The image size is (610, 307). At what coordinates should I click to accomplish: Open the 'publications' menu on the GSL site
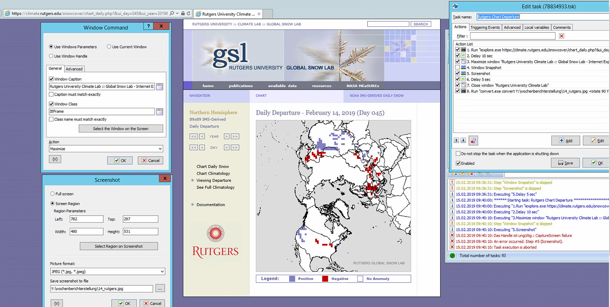pos(241,86)
